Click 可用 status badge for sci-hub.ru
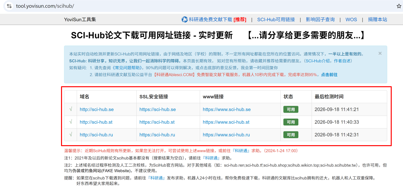Screen dimensions: 403x192 [x=291, y=135]
